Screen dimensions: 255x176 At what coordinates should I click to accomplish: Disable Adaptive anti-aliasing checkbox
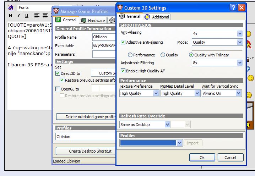point(123,42)
